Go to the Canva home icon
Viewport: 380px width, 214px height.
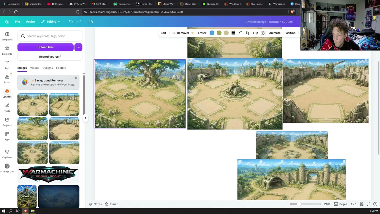click(7, 21)
